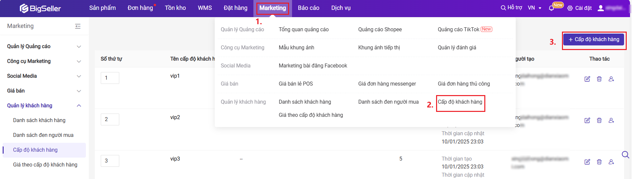Screen dimensions: 632x179
Task: Click the user profile avatar icon
Action: pyautogui.click(x=601, y=8)
